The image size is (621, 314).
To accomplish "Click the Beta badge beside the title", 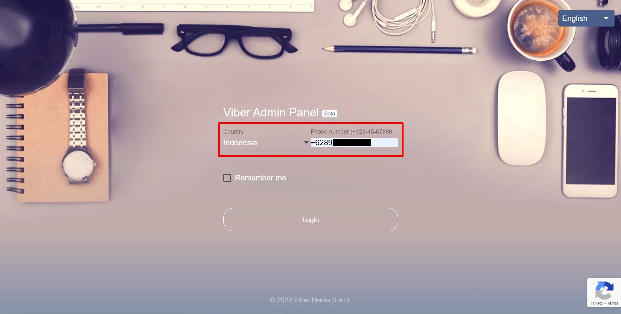I will coord(329,114).
